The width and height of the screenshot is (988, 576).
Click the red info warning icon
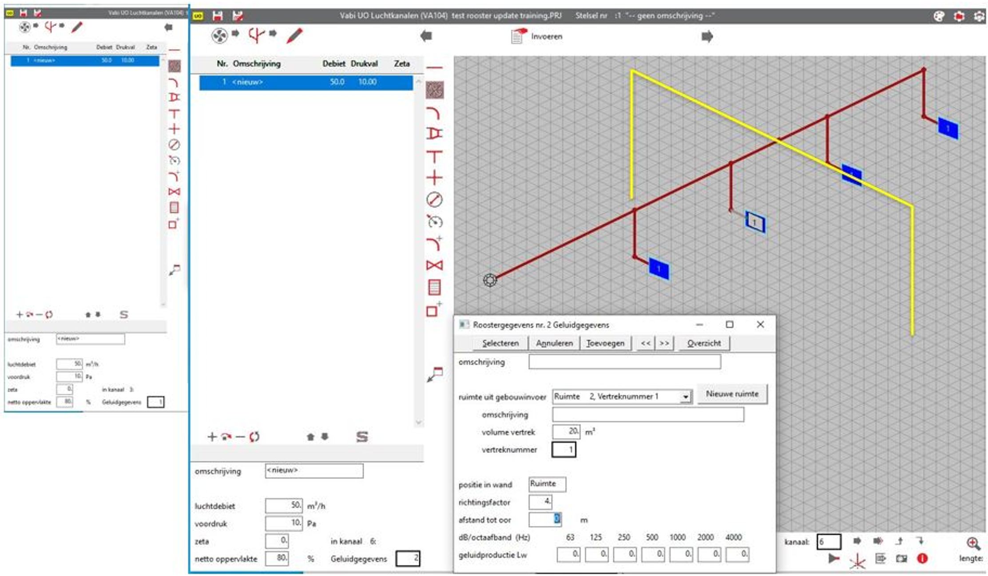922,559
